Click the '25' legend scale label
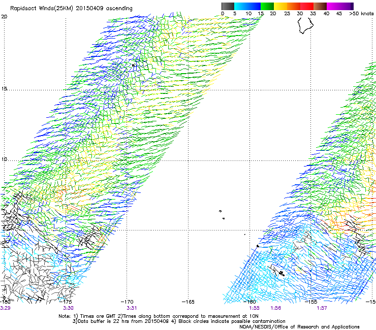376x330 pixels. click(287, 14)
